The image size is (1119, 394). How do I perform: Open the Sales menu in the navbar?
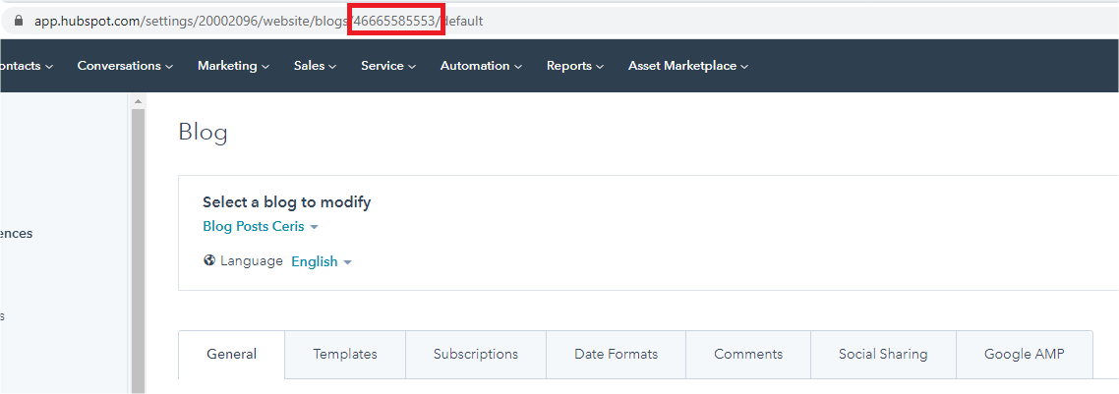click(315, 66)
